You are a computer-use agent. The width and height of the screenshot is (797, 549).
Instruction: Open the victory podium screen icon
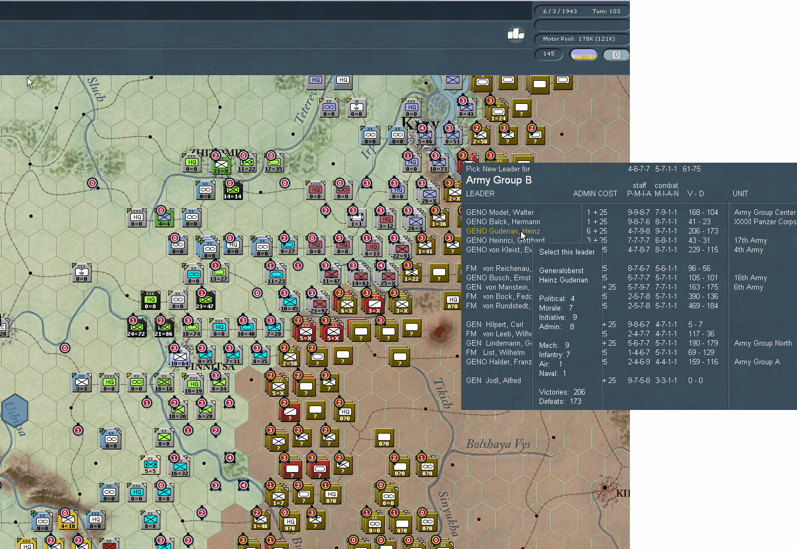[516, 35]
